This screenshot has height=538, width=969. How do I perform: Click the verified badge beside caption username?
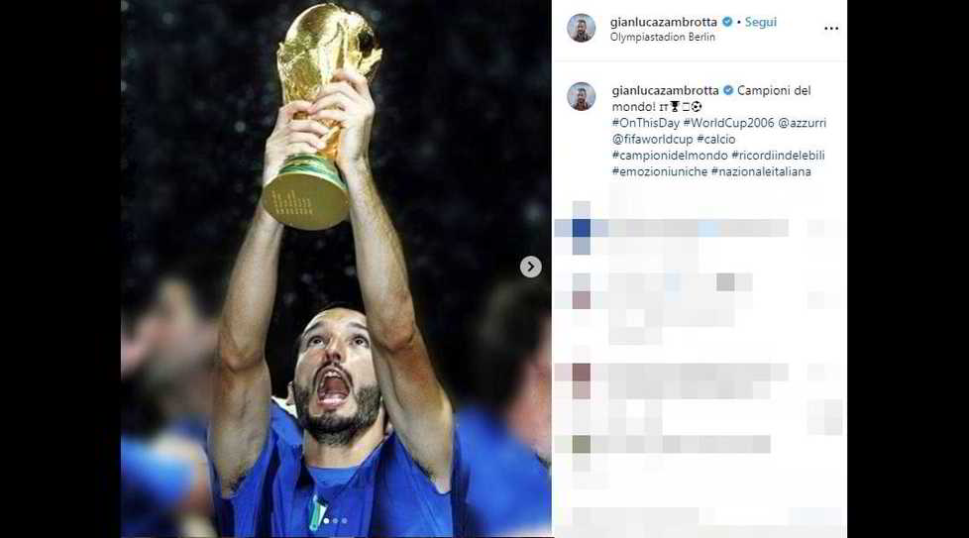(x=728, y=90)
